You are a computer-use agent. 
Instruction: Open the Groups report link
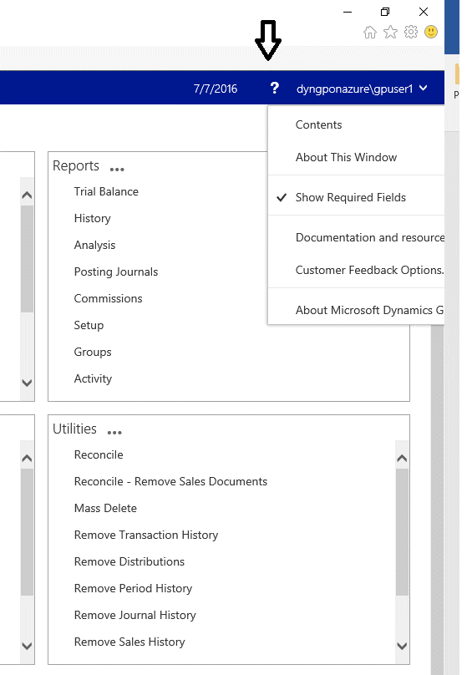(x=93, y=352)
